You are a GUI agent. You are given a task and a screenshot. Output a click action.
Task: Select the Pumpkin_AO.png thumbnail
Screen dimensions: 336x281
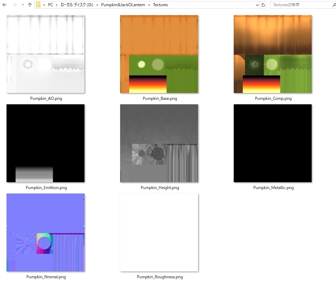click(45, 54)
